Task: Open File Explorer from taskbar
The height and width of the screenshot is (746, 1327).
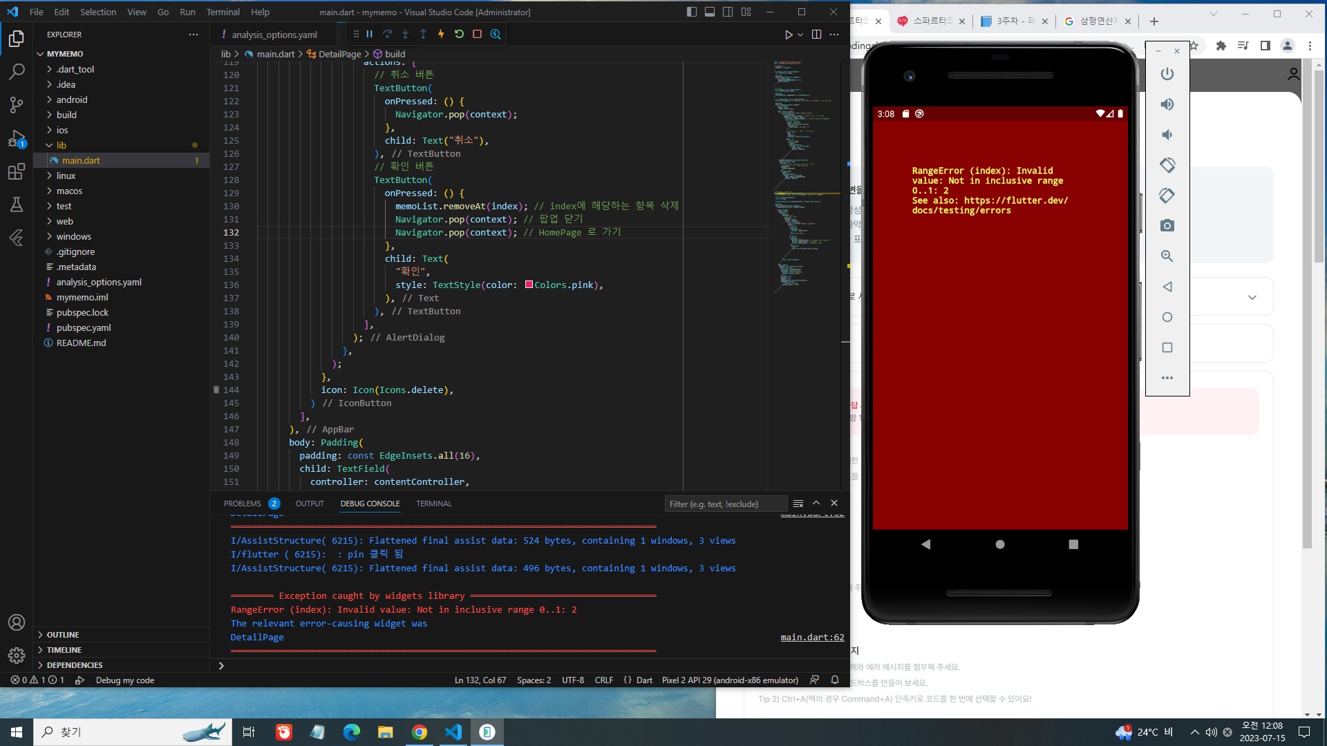Action: tap(385, 732)
